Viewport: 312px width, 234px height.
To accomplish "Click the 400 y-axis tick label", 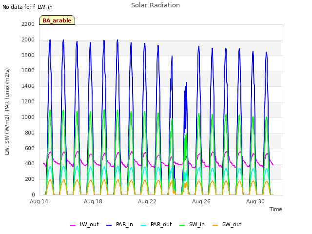I will [x=30, y=164].
